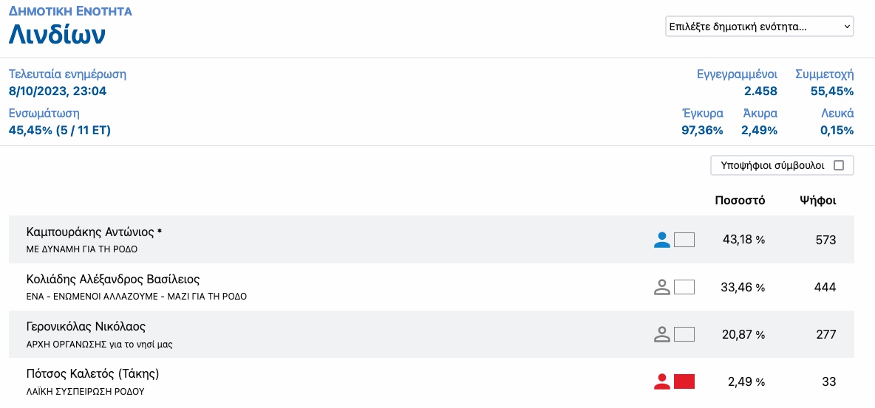875x408 pixels.
Task: Click the chevron arrow of municipal unit selector
Action: [846, 27]
